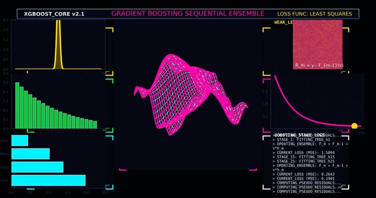This screenshot has width=376, height=198.
Task: Click the cyan bar labeled Mass
Action: point(30,154)
